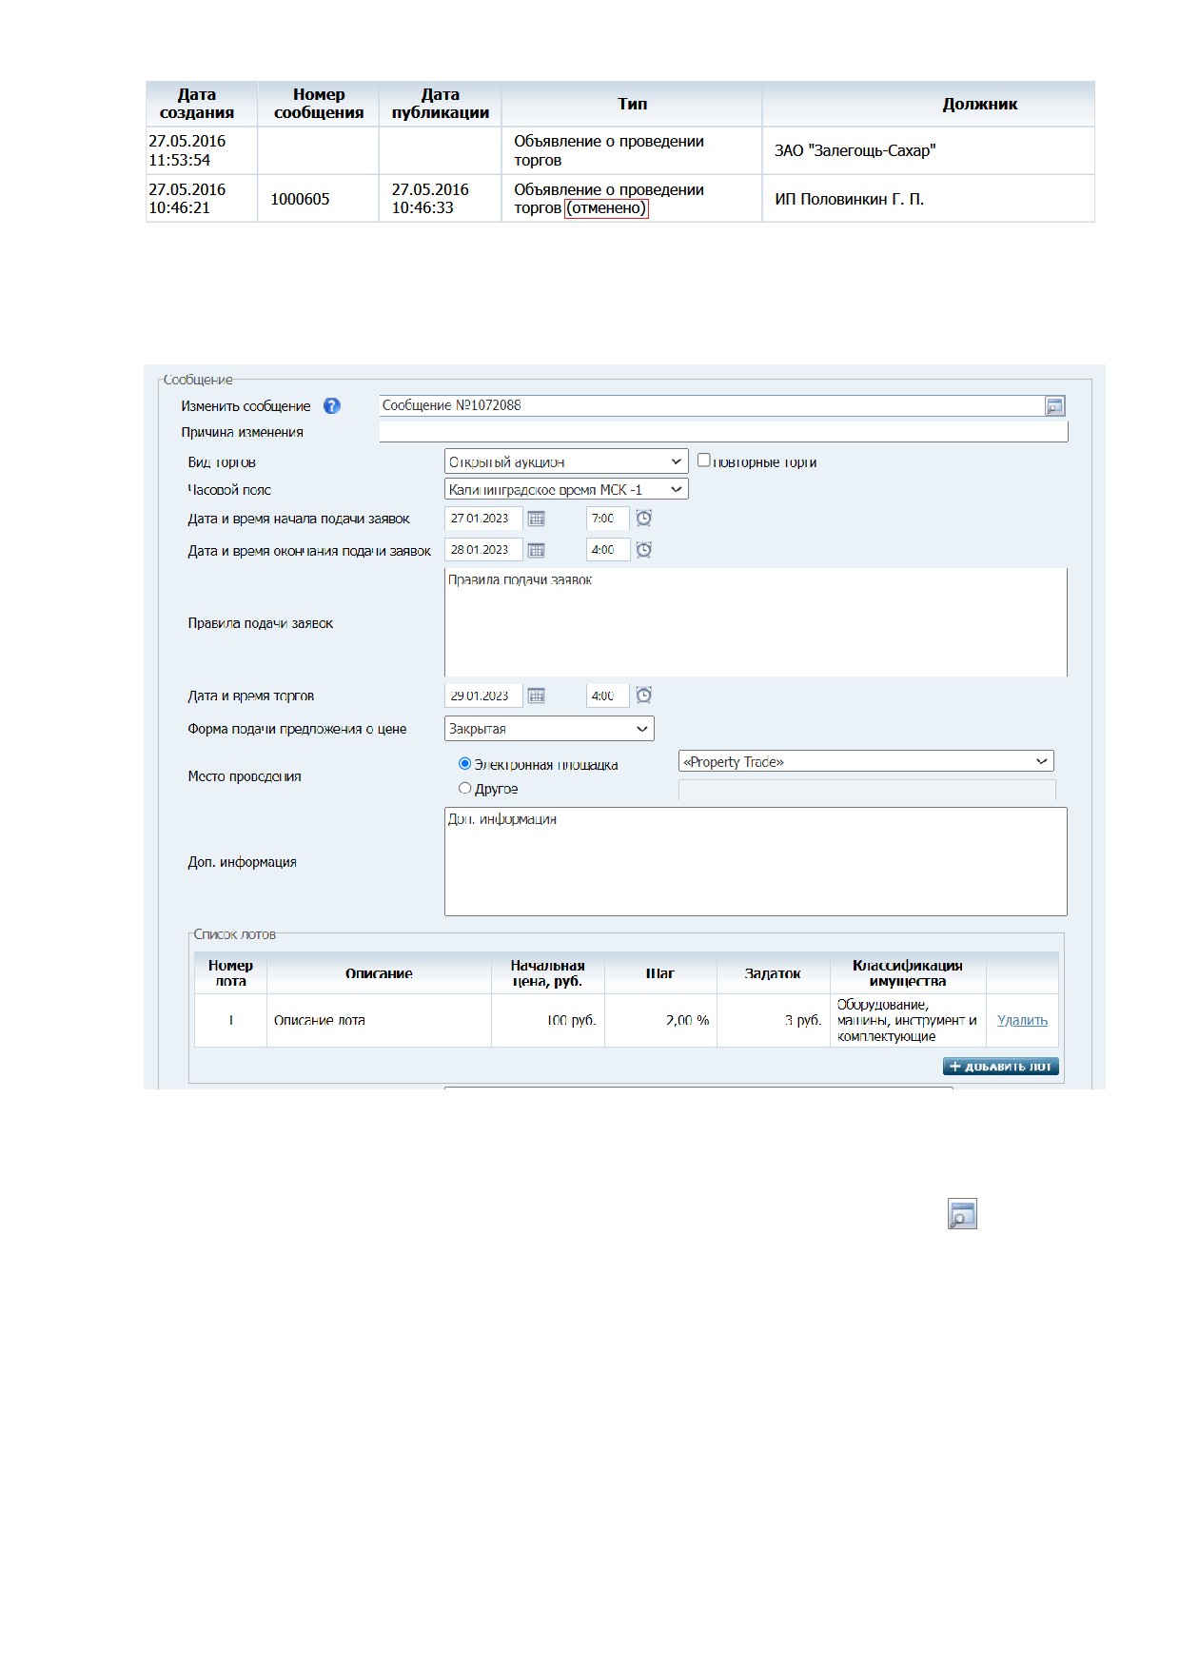The height and width of the screenshot is (1667, 1179).
Task: Open clock picker for auction time
Action: tap(644, 696)
